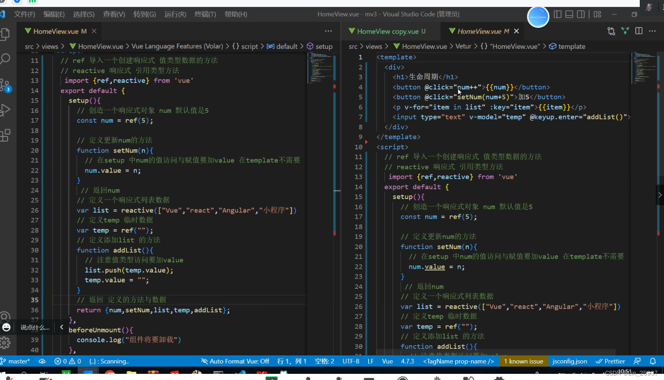
Task: Open master* branch picker
Action: (15, 362)
